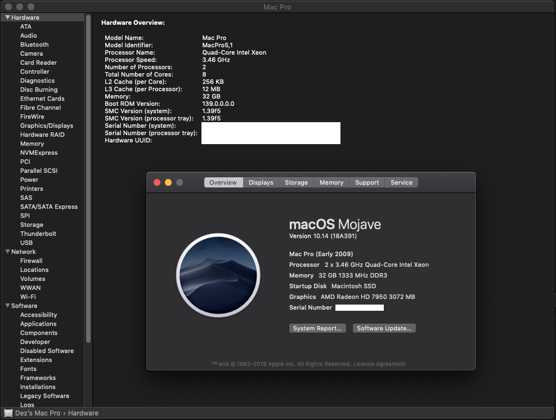
Task: Open Card Reader in the sidebar
Action: pos(38,62)
